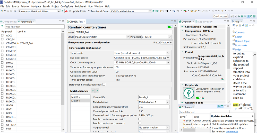Viewport: 257px width, 133px height.
Task: Open the Related Topics help link
Action: pos(243,41)
